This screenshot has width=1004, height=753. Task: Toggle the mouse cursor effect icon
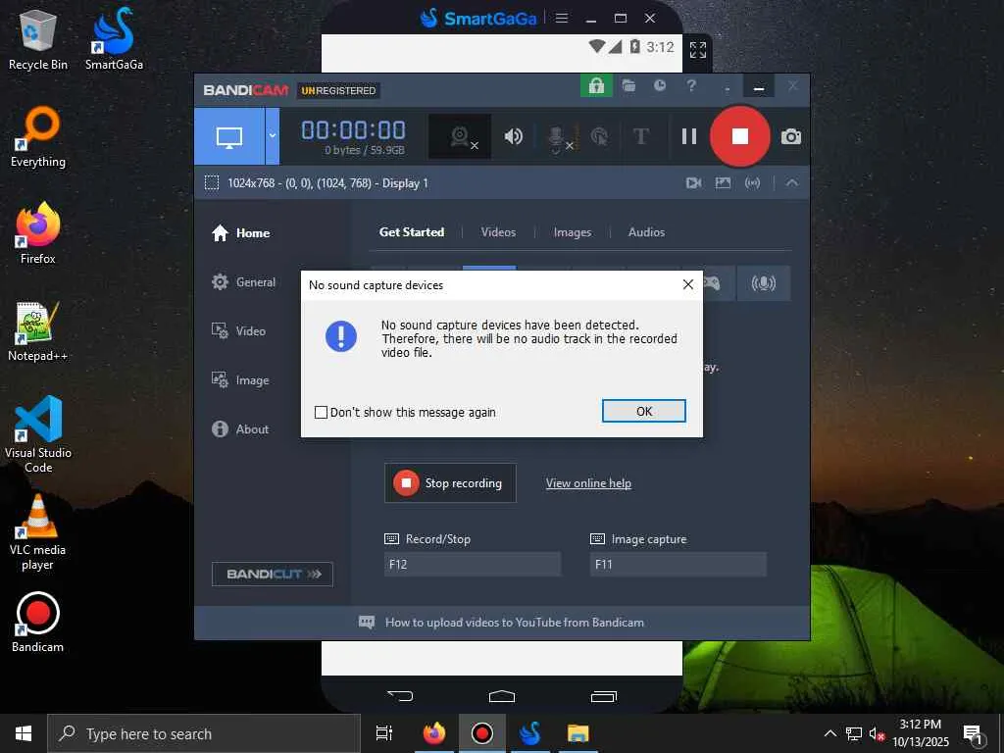coord(600,136)
